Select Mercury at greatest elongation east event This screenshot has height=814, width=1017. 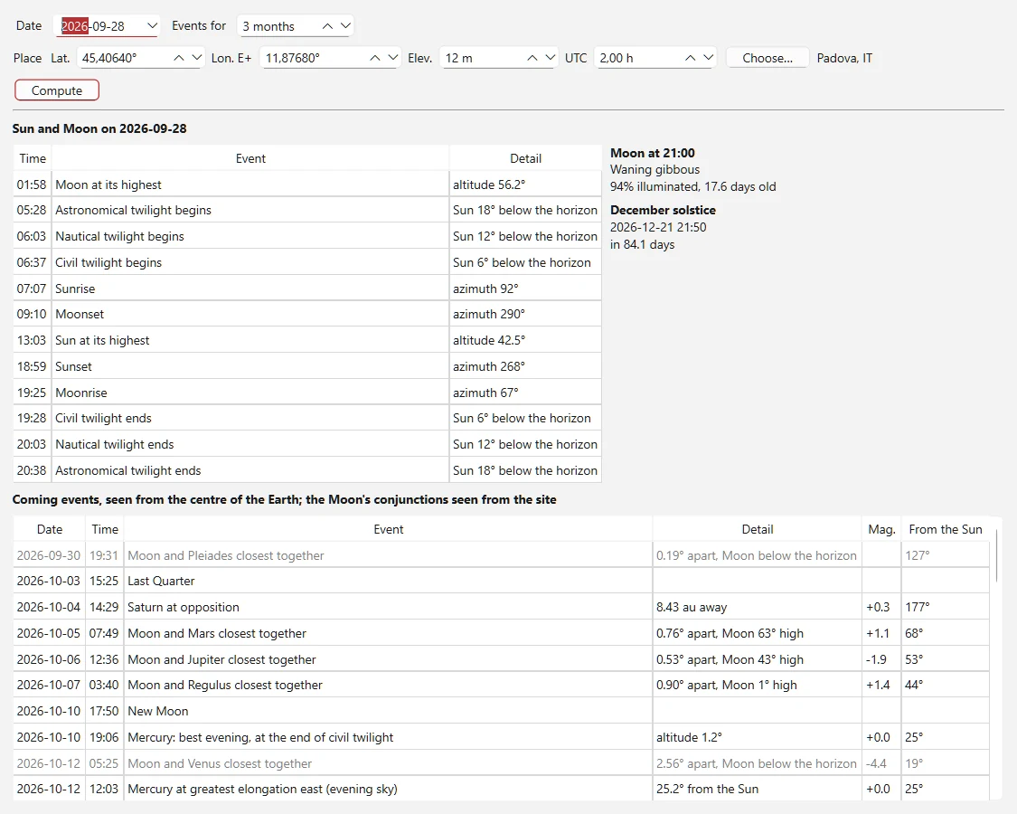click(x=502, y=789)
